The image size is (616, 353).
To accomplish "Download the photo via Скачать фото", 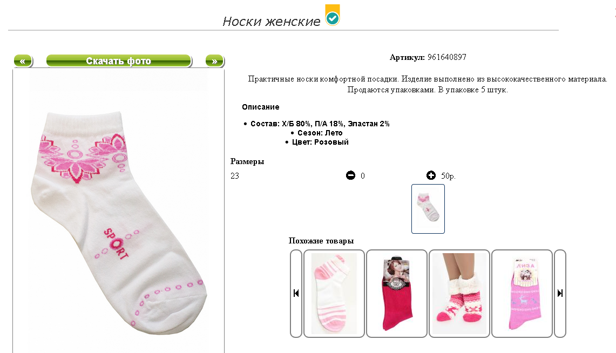I will [x=119, y=61].
